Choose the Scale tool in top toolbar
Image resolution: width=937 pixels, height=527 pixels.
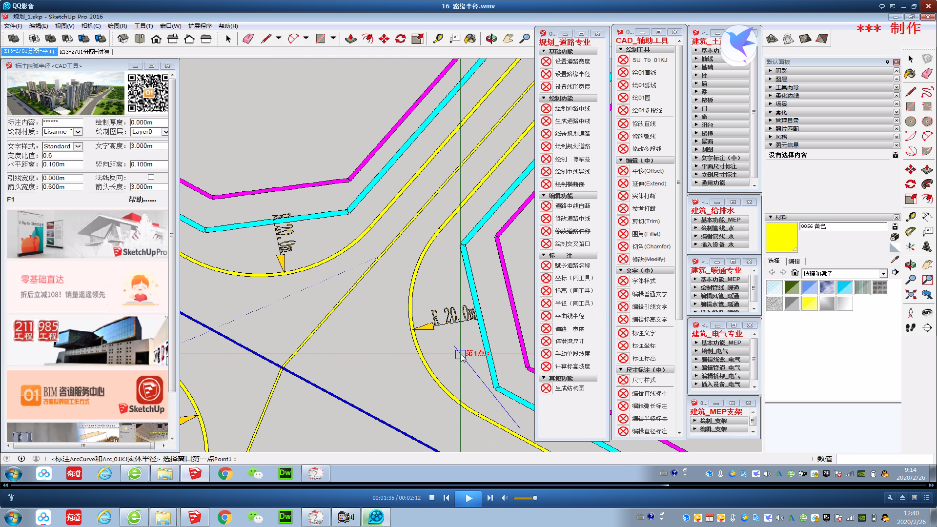click(418, 39)
